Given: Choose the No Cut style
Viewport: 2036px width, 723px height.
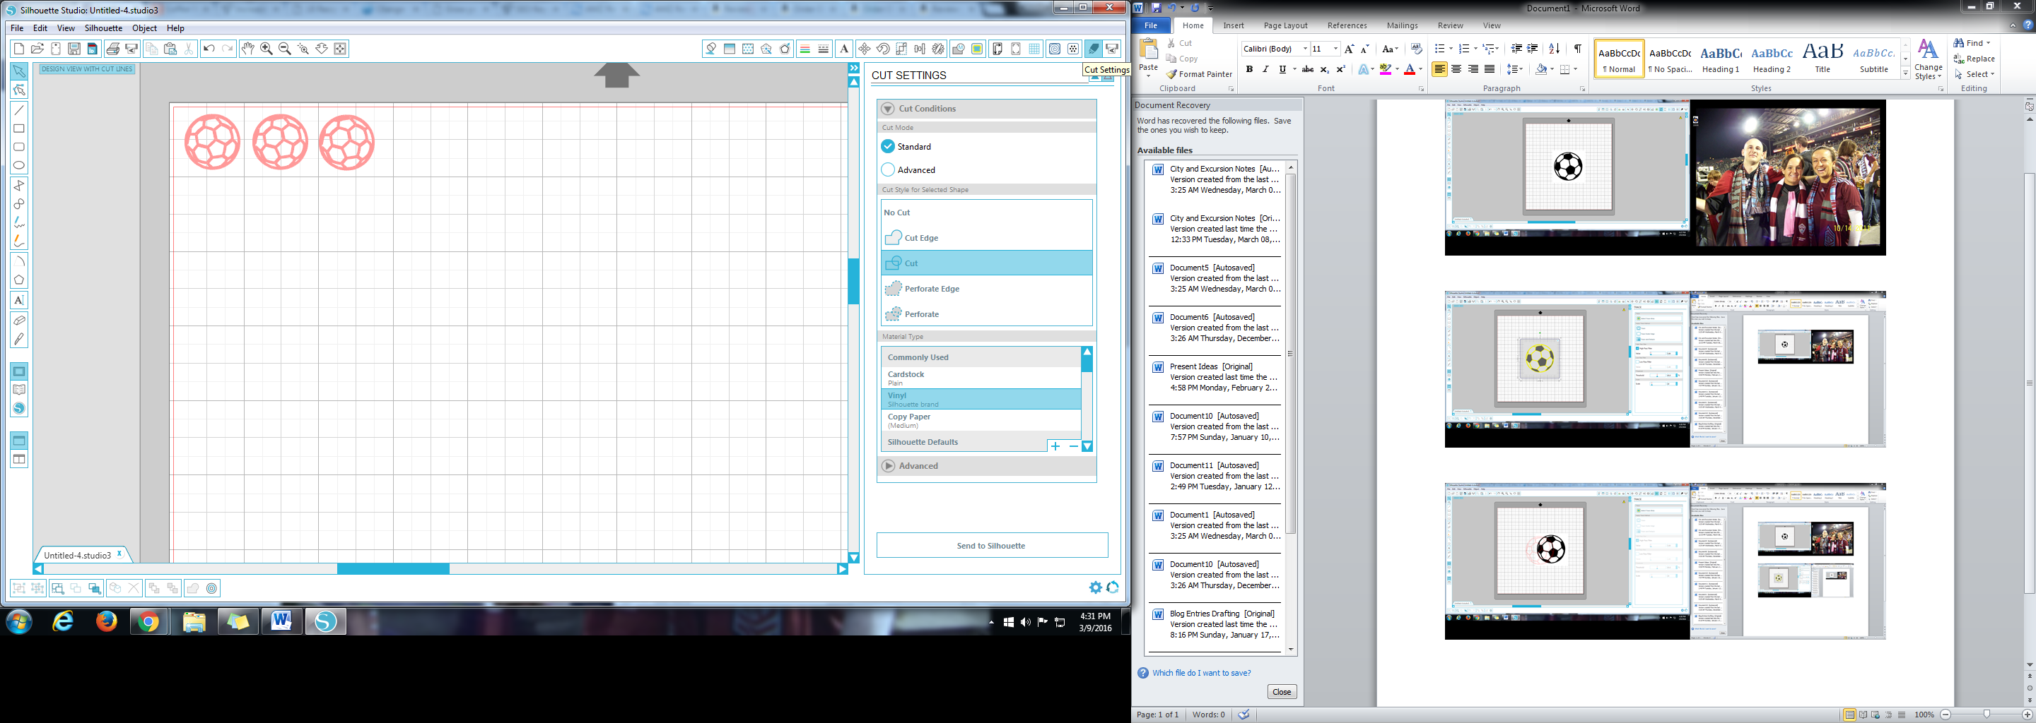Looking at the screenshot, I should [x=986, y=213].
